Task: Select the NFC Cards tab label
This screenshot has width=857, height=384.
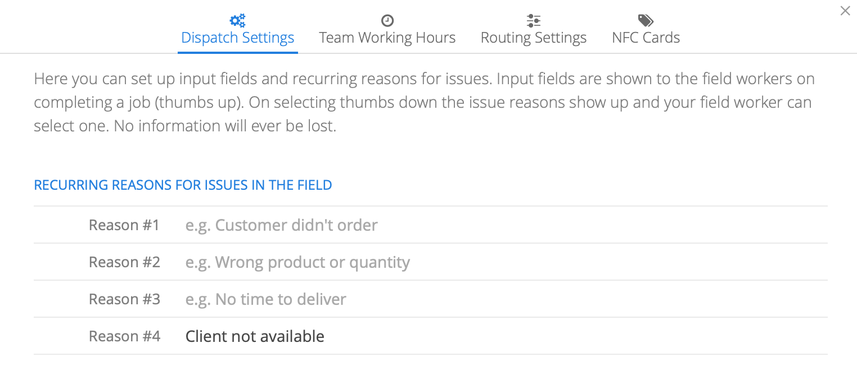Action: click(646, 38)
